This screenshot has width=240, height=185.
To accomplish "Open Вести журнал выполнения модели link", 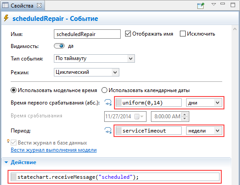I will (x=53, y=150).
